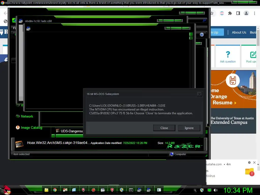Screen dimensions: 260x195
Task: Open the Chrome profile avatar
Action: tap(246, 13)
